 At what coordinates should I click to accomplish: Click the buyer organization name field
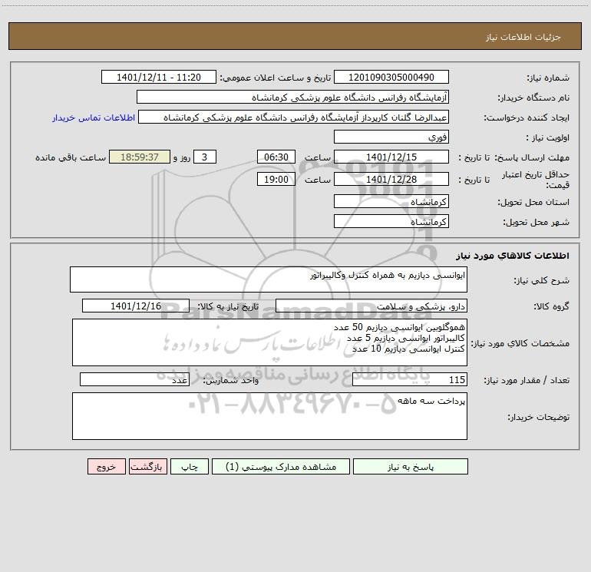292,97
